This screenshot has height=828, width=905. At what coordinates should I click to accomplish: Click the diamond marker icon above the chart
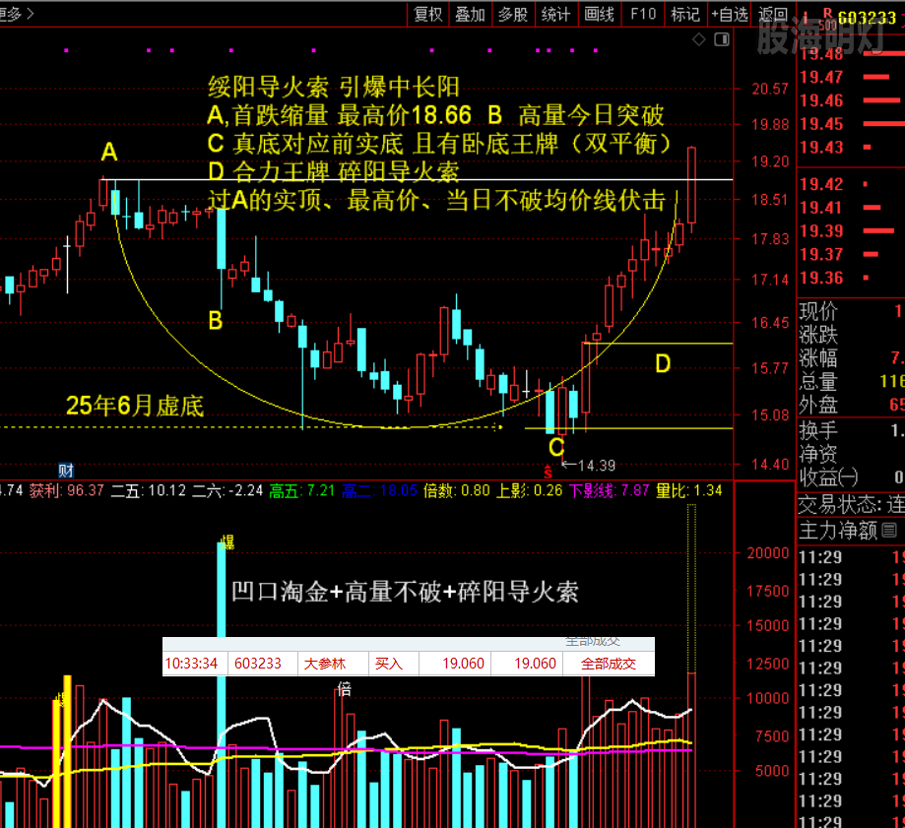(x=699, y=39)
